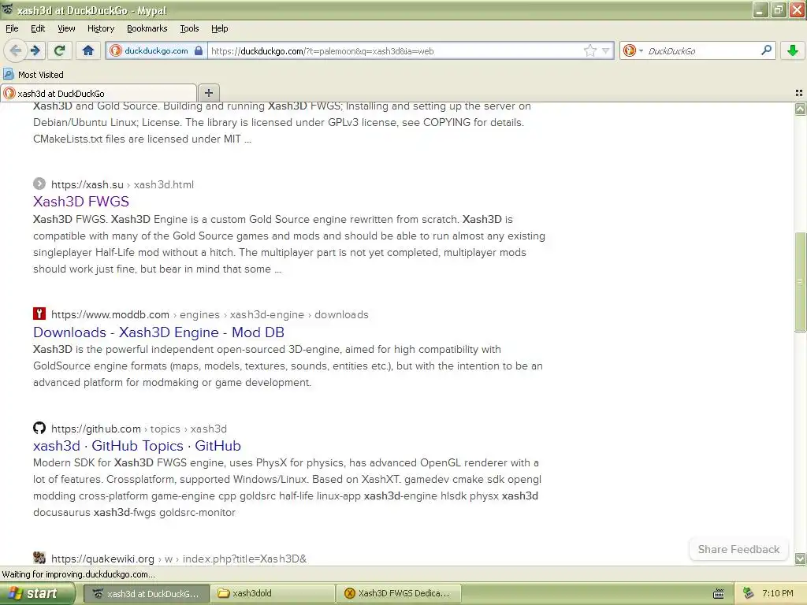
Task: Click the 7:10 PM clock
Action: (778, 593)
